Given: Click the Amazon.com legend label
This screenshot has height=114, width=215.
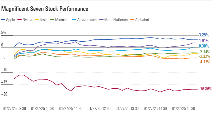Looking at the screenshot, I should tap(87, 20).
